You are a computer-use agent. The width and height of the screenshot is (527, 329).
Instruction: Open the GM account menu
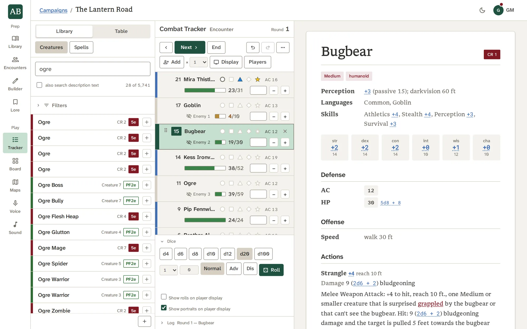(x=504, y=10)
